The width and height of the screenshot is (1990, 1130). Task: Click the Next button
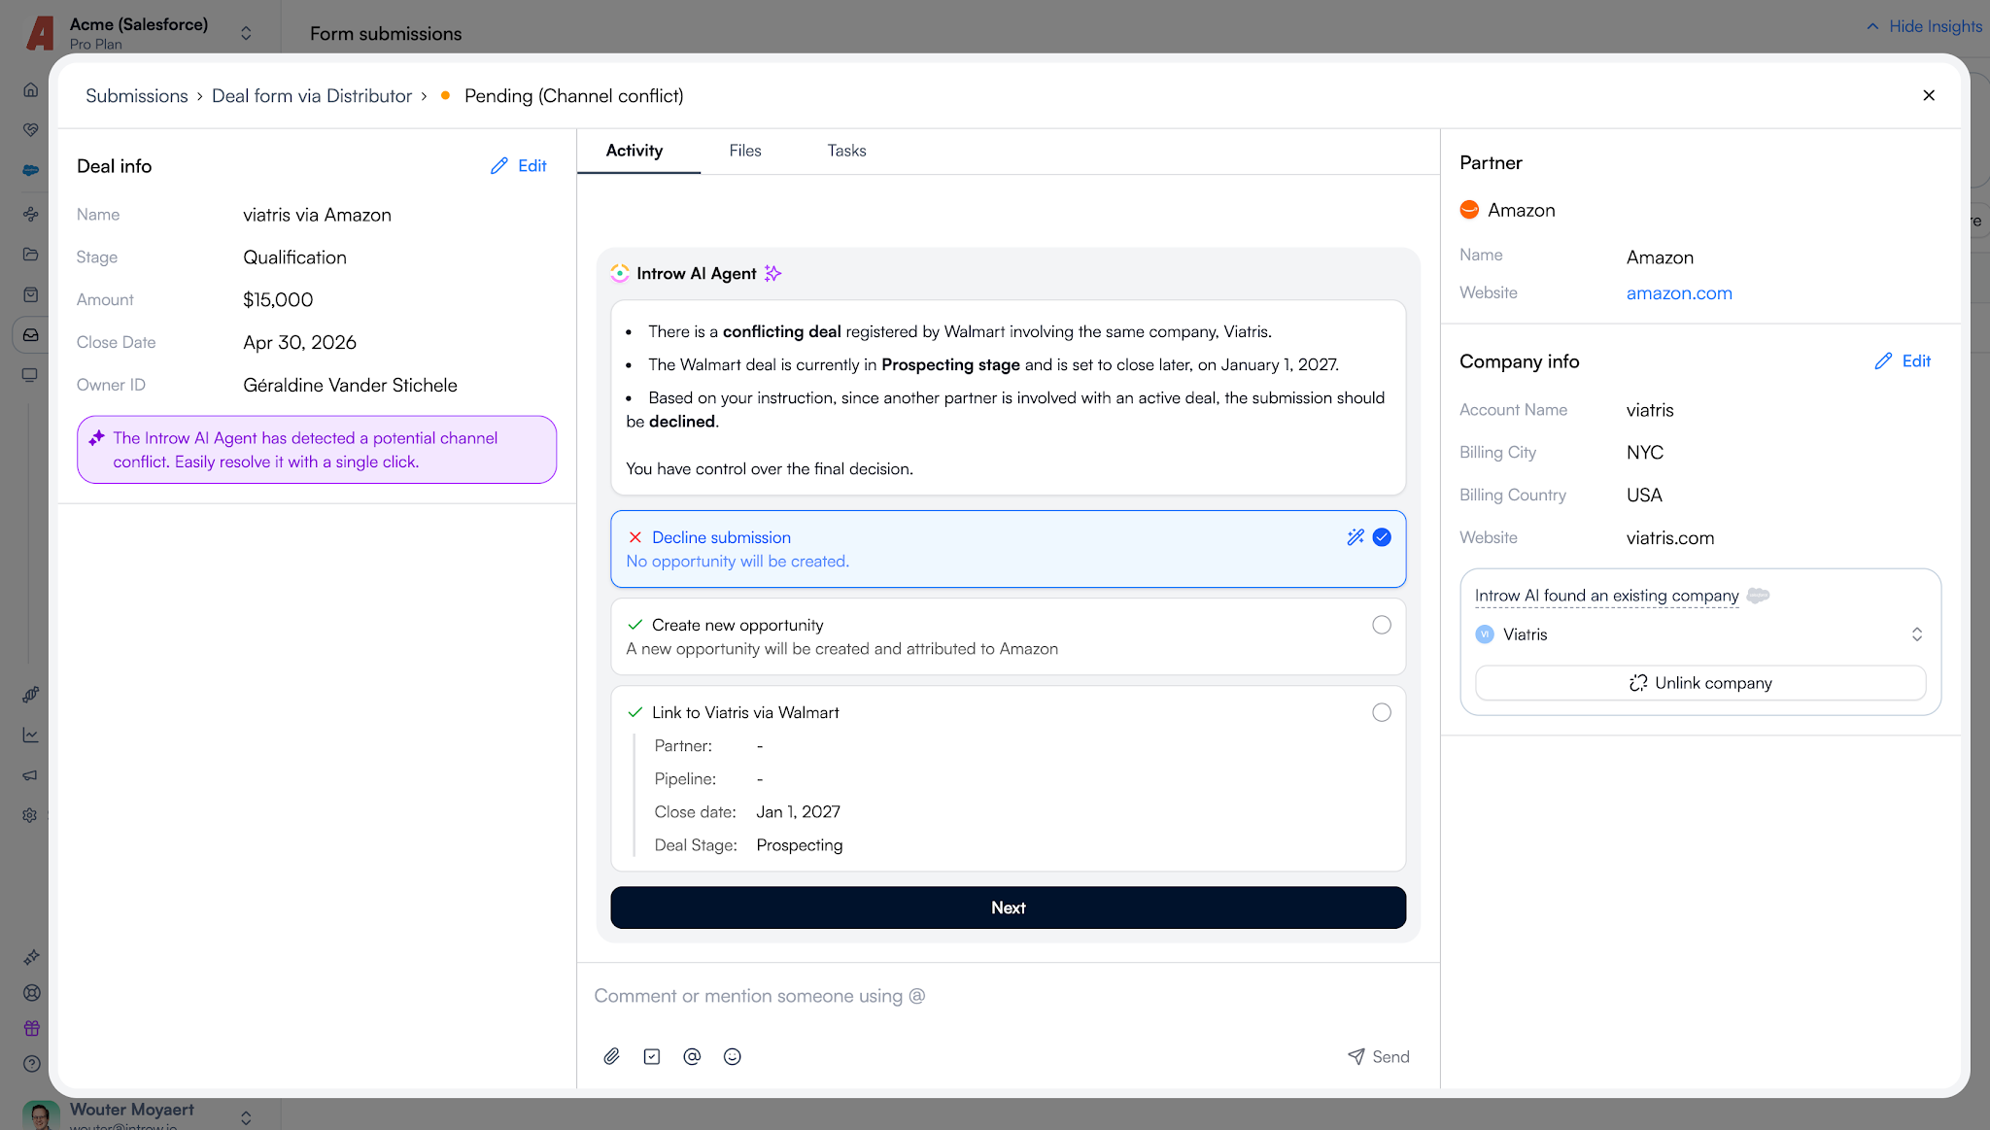tap(1008, 907)
